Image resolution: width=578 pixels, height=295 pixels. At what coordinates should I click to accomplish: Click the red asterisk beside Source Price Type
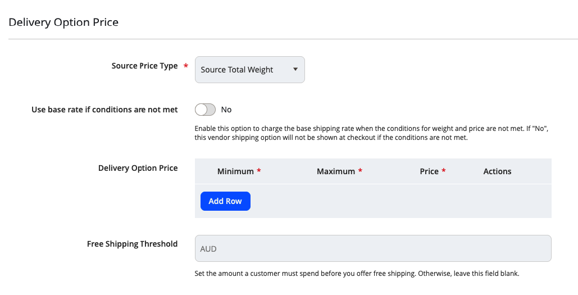[185, 66]
